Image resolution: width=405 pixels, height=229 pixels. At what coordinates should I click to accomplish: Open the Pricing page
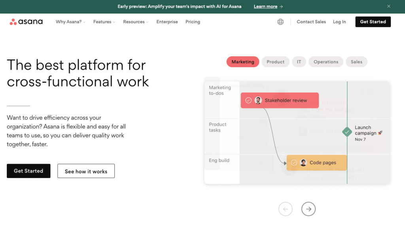pyautogui.click(x=193, y=22)
